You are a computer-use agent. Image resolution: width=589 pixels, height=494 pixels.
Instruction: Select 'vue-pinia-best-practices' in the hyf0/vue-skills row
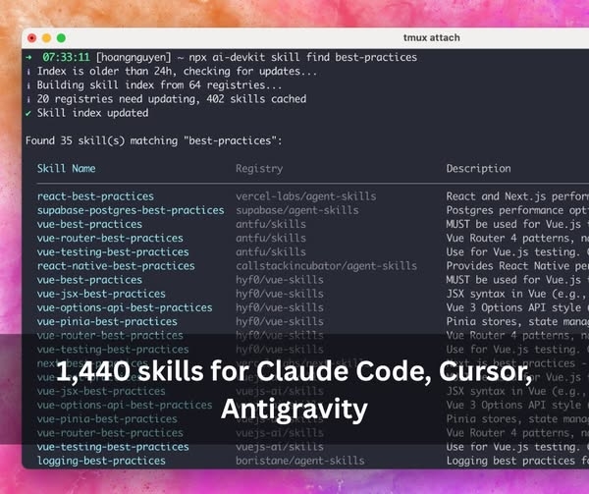point(107,321)
